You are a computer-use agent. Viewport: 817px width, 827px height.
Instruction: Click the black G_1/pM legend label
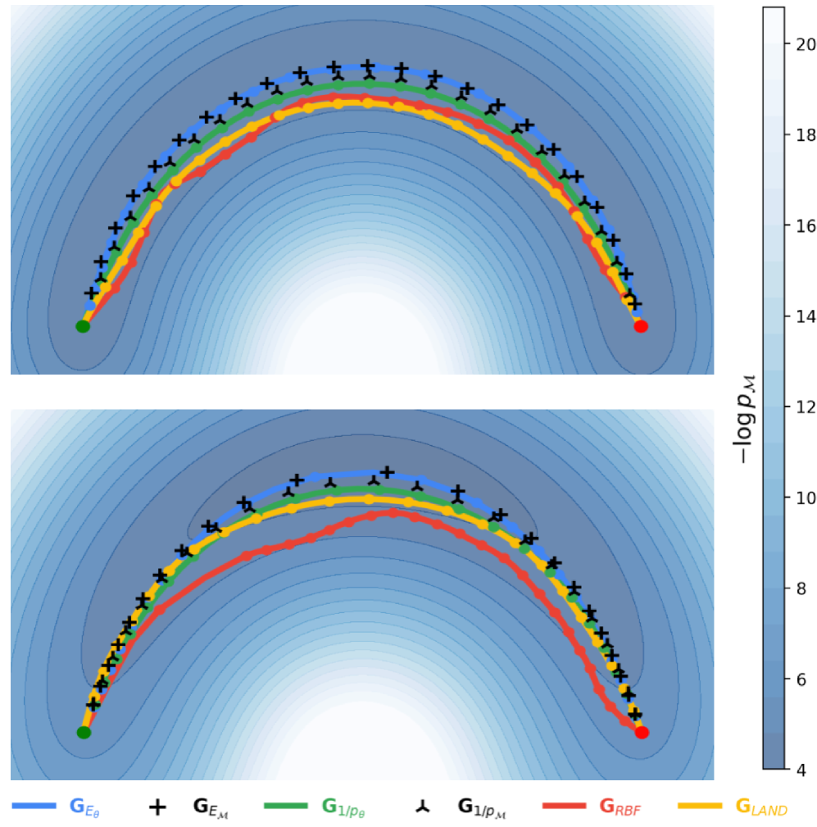482,807
